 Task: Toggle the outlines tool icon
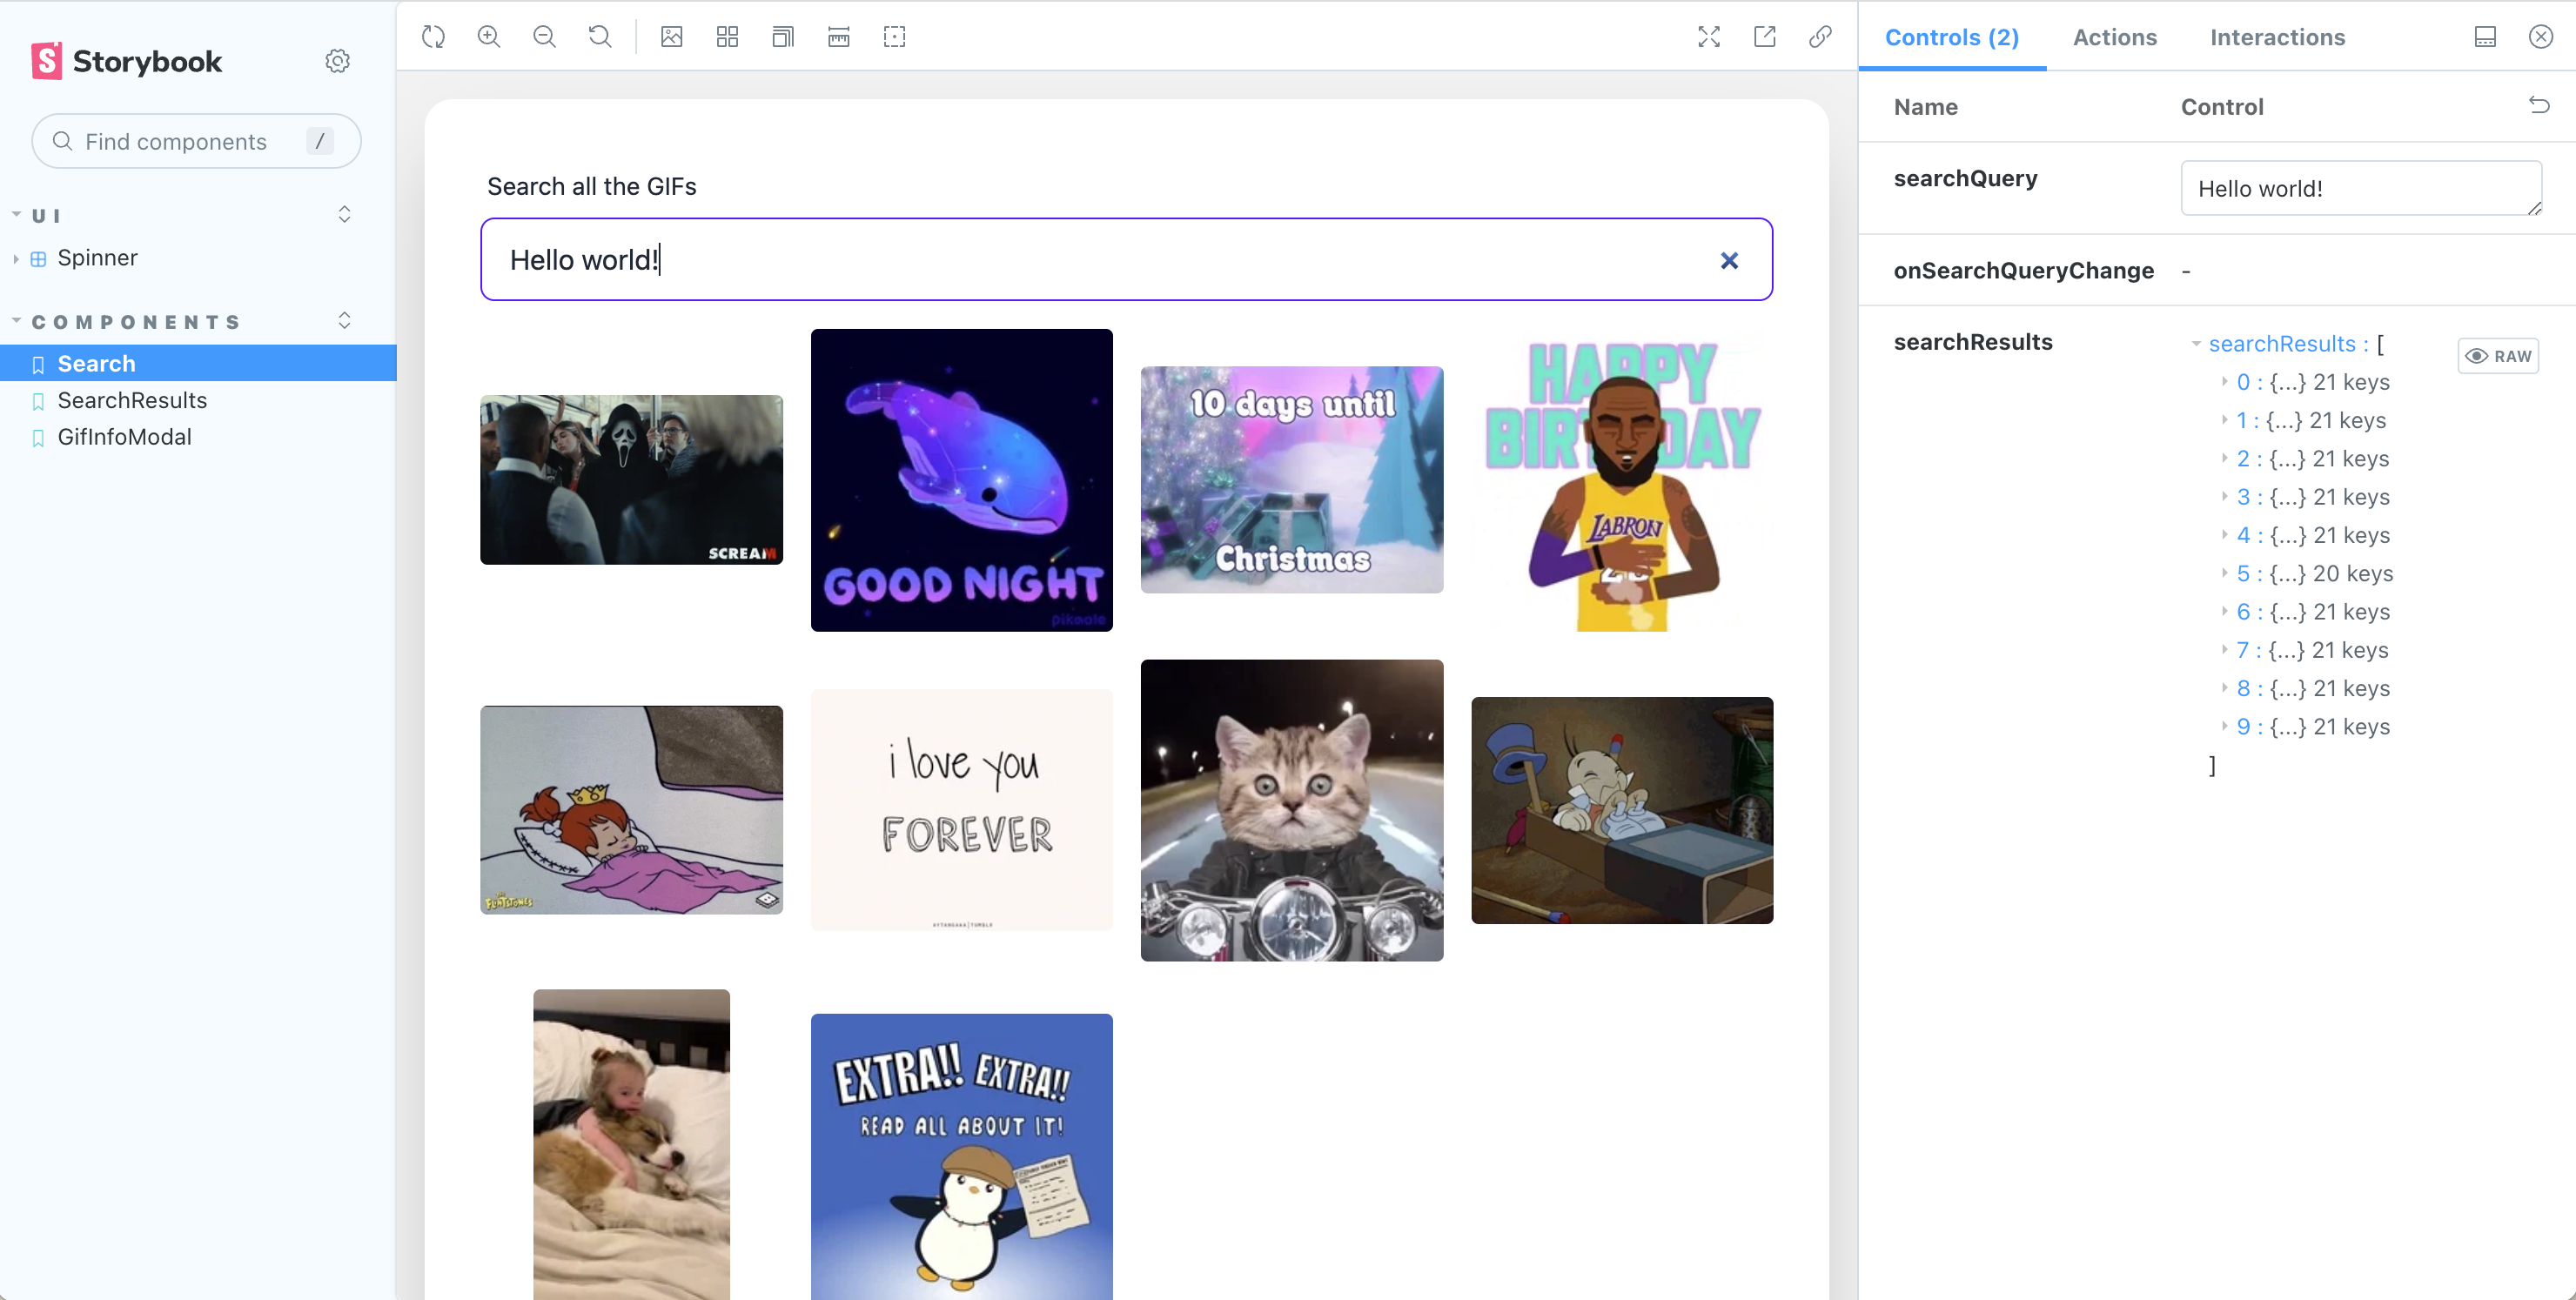pos(895,37)
